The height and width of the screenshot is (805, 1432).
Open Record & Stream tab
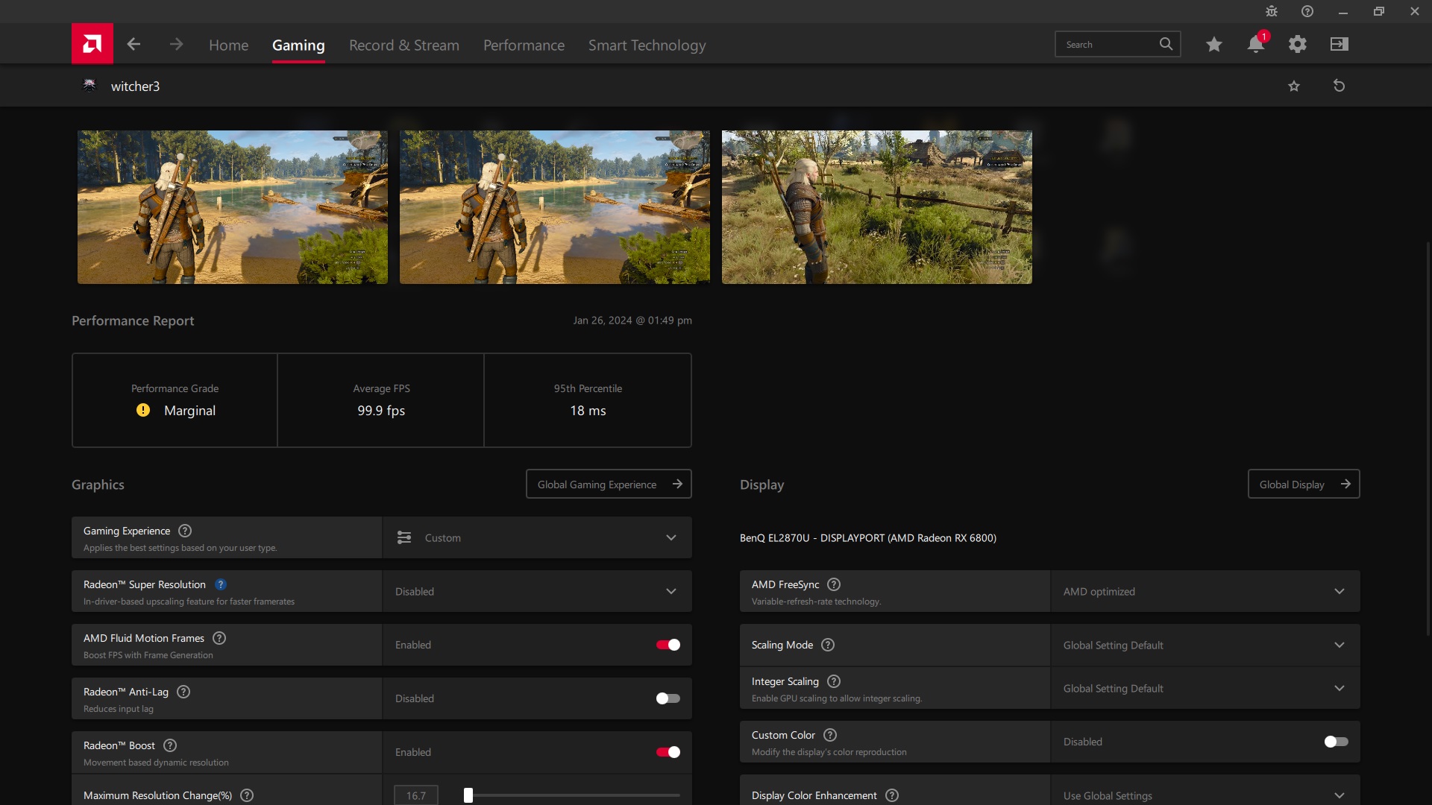click(x=403, y=45)
